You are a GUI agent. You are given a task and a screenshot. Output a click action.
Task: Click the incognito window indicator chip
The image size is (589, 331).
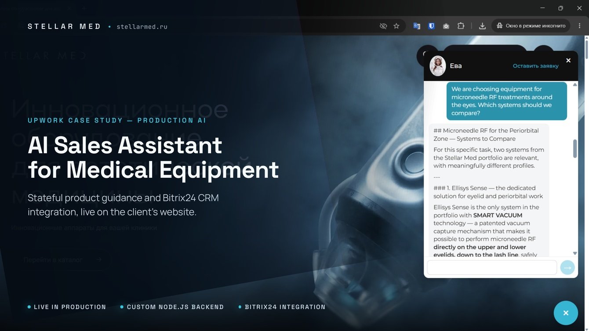(x=531, y=26)
